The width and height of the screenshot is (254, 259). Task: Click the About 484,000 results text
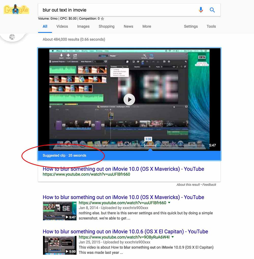click(74, 39)
